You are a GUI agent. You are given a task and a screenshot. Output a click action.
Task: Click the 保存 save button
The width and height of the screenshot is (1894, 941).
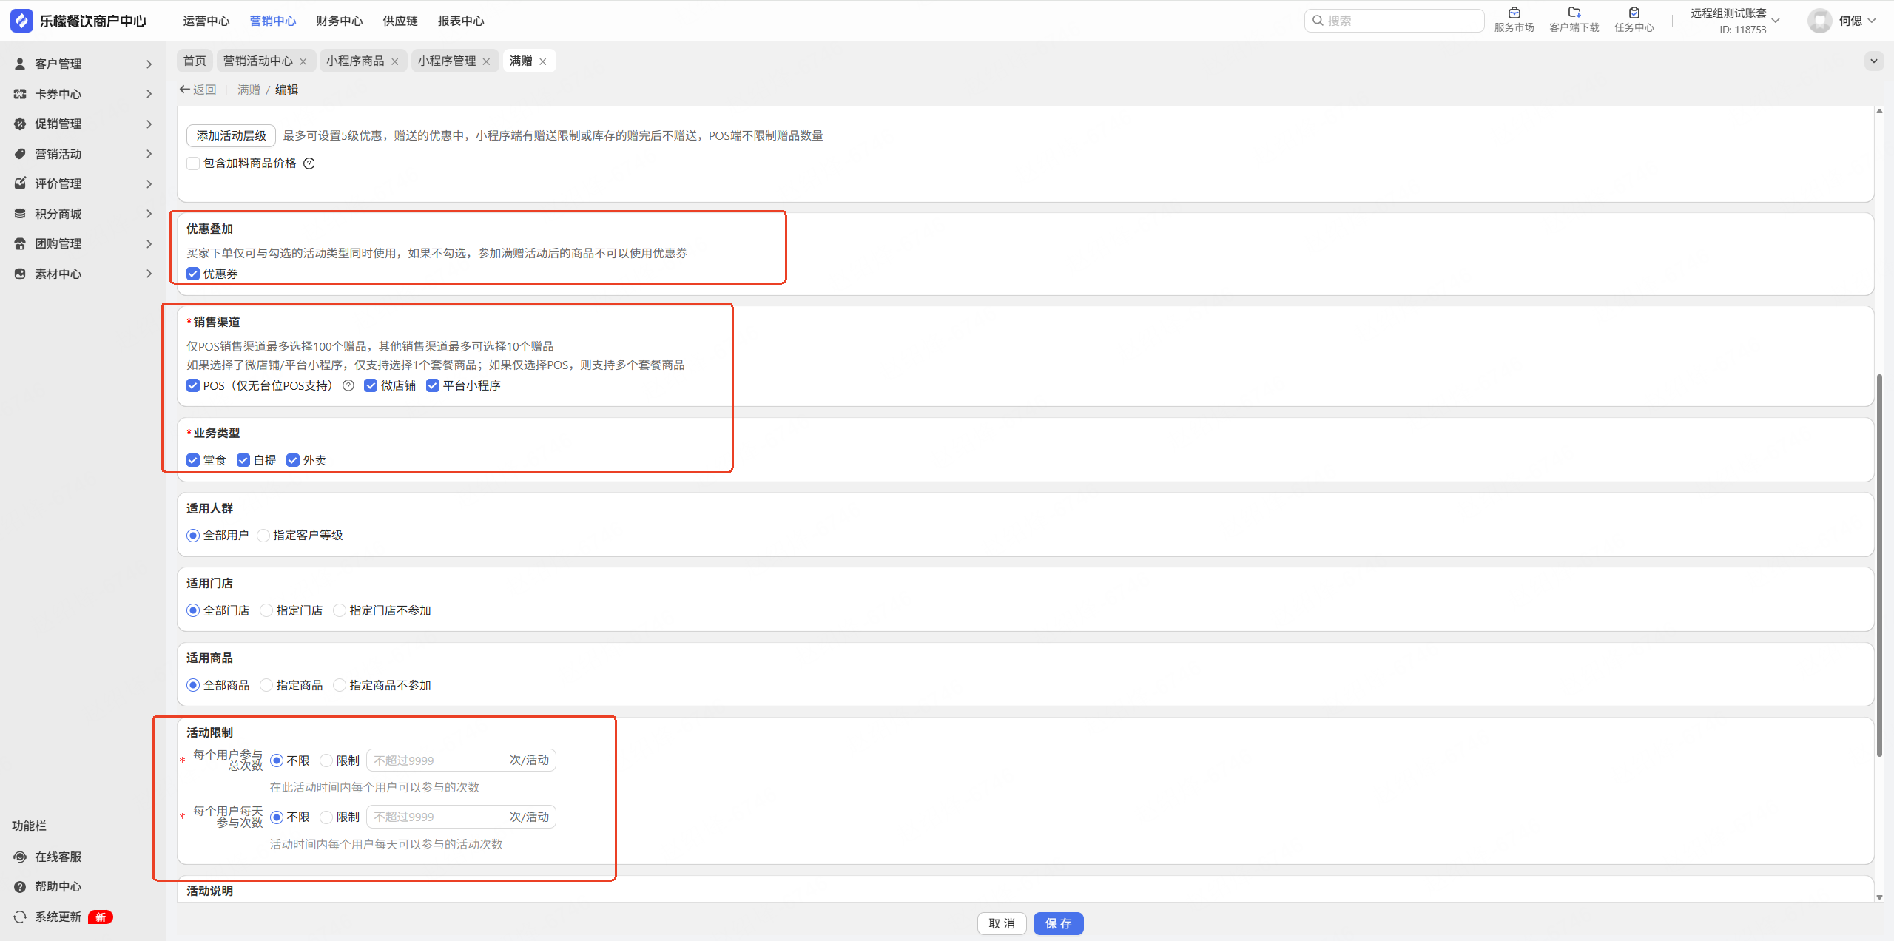tap(1058, 923)
